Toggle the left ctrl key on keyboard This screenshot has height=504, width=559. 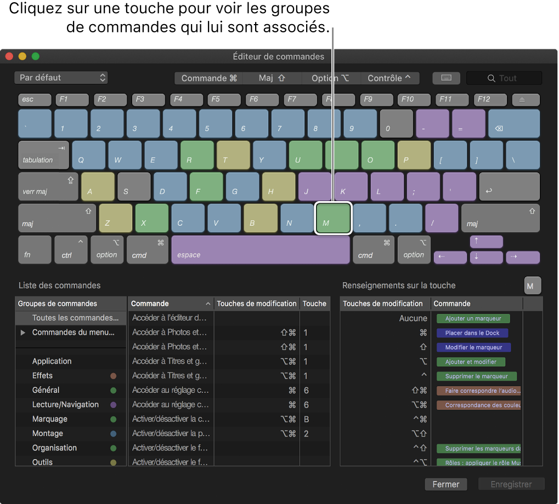point(71,250)
